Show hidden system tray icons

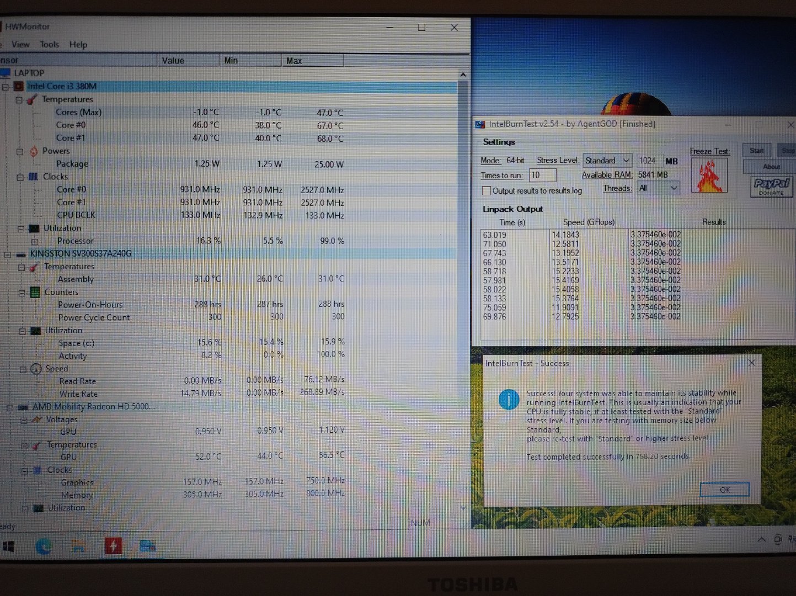point(761,540)
